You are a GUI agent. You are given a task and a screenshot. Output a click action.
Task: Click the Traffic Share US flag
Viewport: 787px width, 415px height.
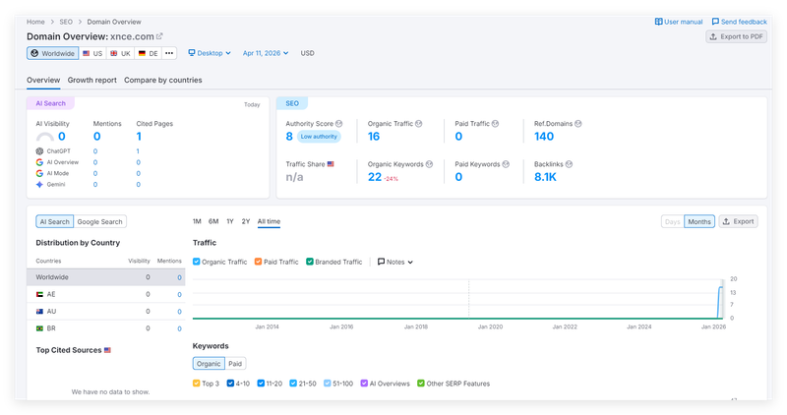[331, 164]
